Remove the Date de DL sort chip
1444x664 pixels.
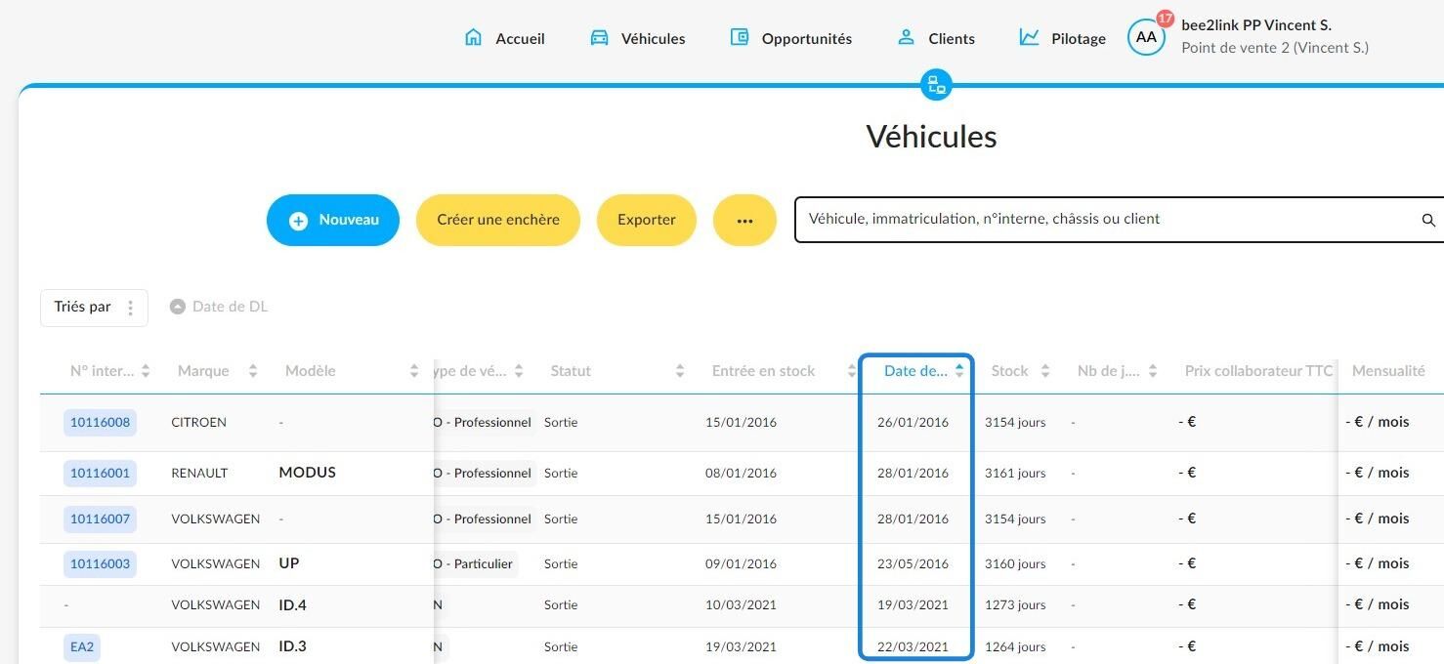pos(178,307)
